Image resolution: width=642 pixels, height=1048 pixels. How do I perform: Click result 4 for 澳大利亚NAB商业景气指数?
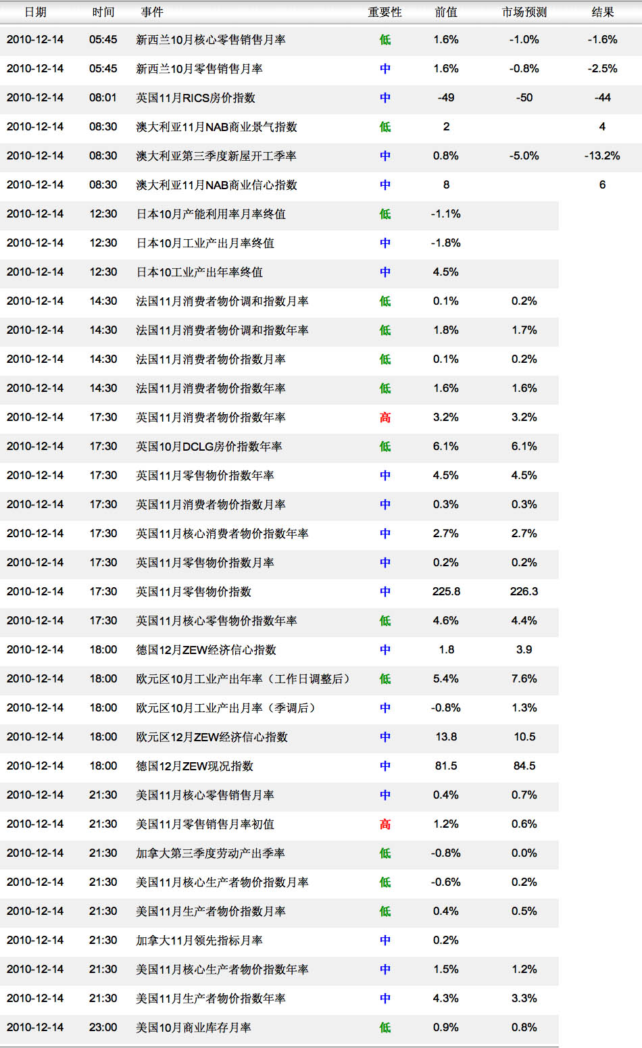[x=602, y=127]
